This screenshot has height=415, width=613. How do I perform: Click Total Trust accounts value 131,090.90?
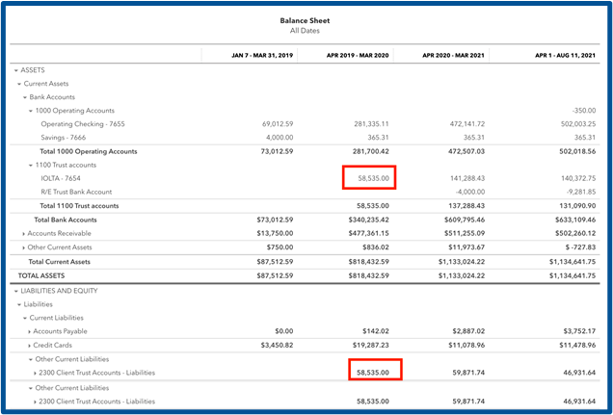click(577, 206)
